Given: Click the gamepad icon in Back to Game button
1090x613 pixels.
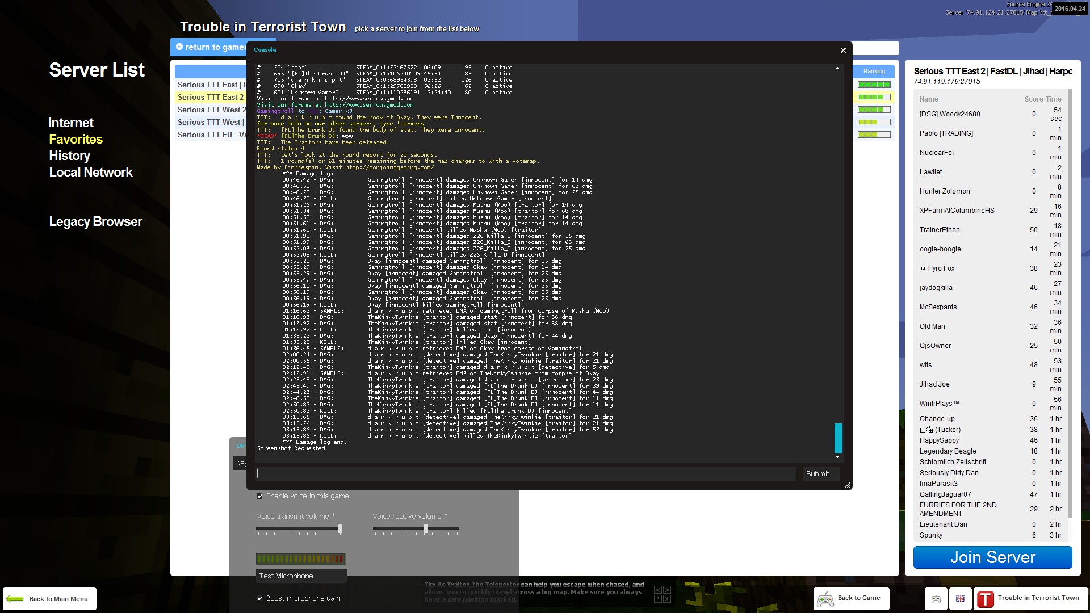Looking at the screenshot, I should click(825, 599).
